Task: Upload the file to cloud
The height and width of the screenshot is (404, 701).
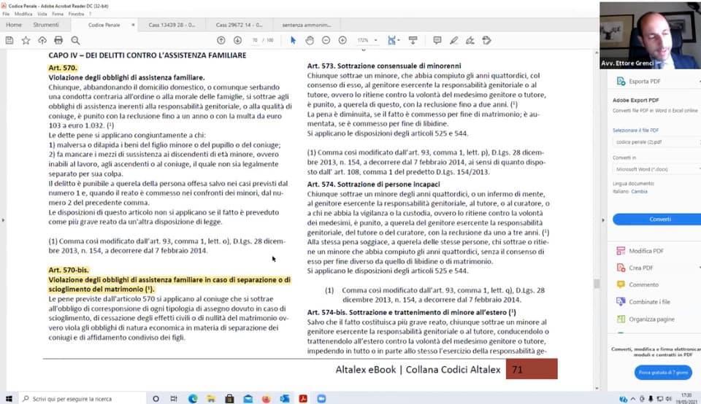Action: coord(42,40)
